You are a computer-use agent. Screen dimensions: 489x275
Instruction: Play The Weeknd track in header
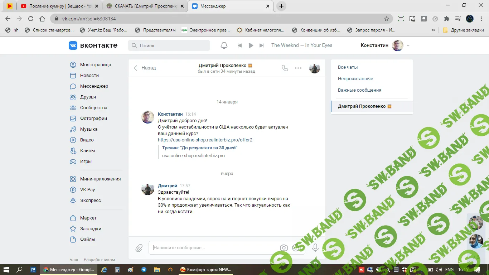[251, 45]
